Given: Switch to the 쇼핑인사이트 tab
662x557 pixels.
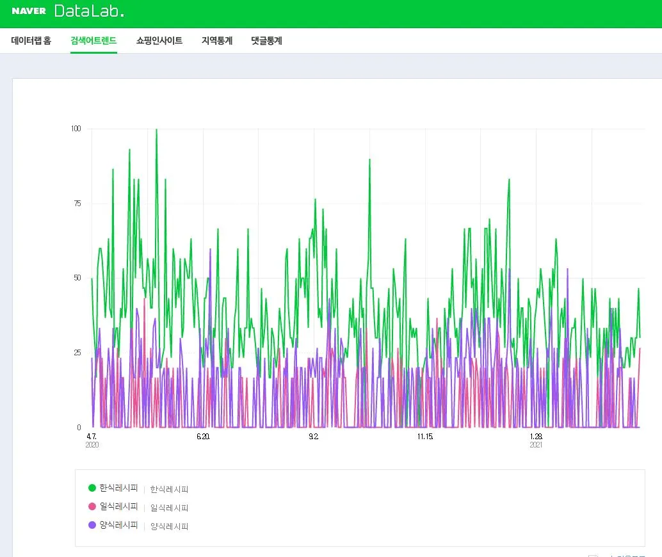Looking at the screenshot, I should (x=159, y=40).
